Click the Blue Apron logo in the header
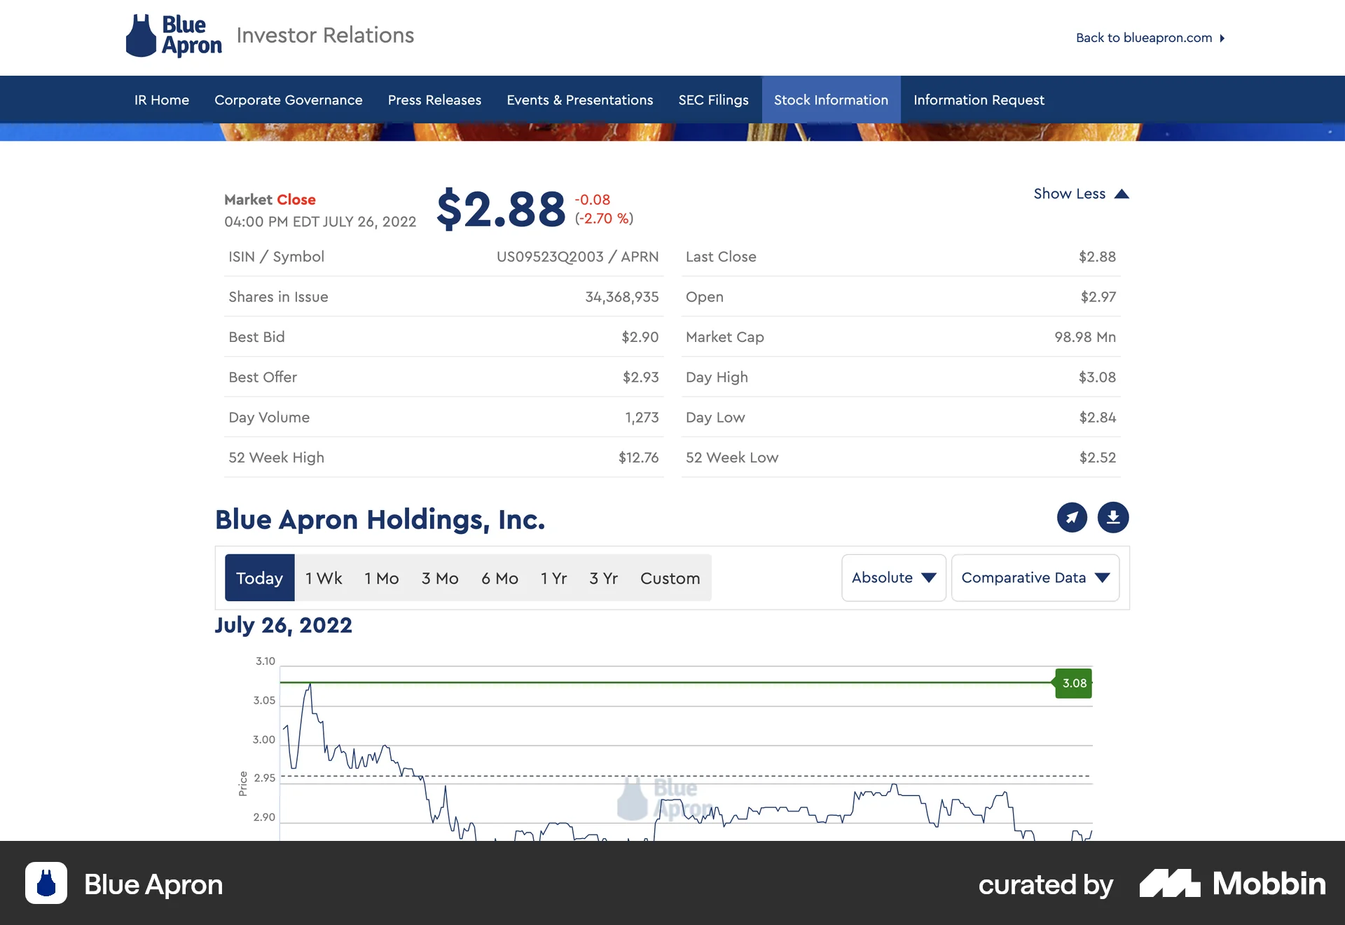The height and width of the screenshot is (925, 1345). point(173,35)
